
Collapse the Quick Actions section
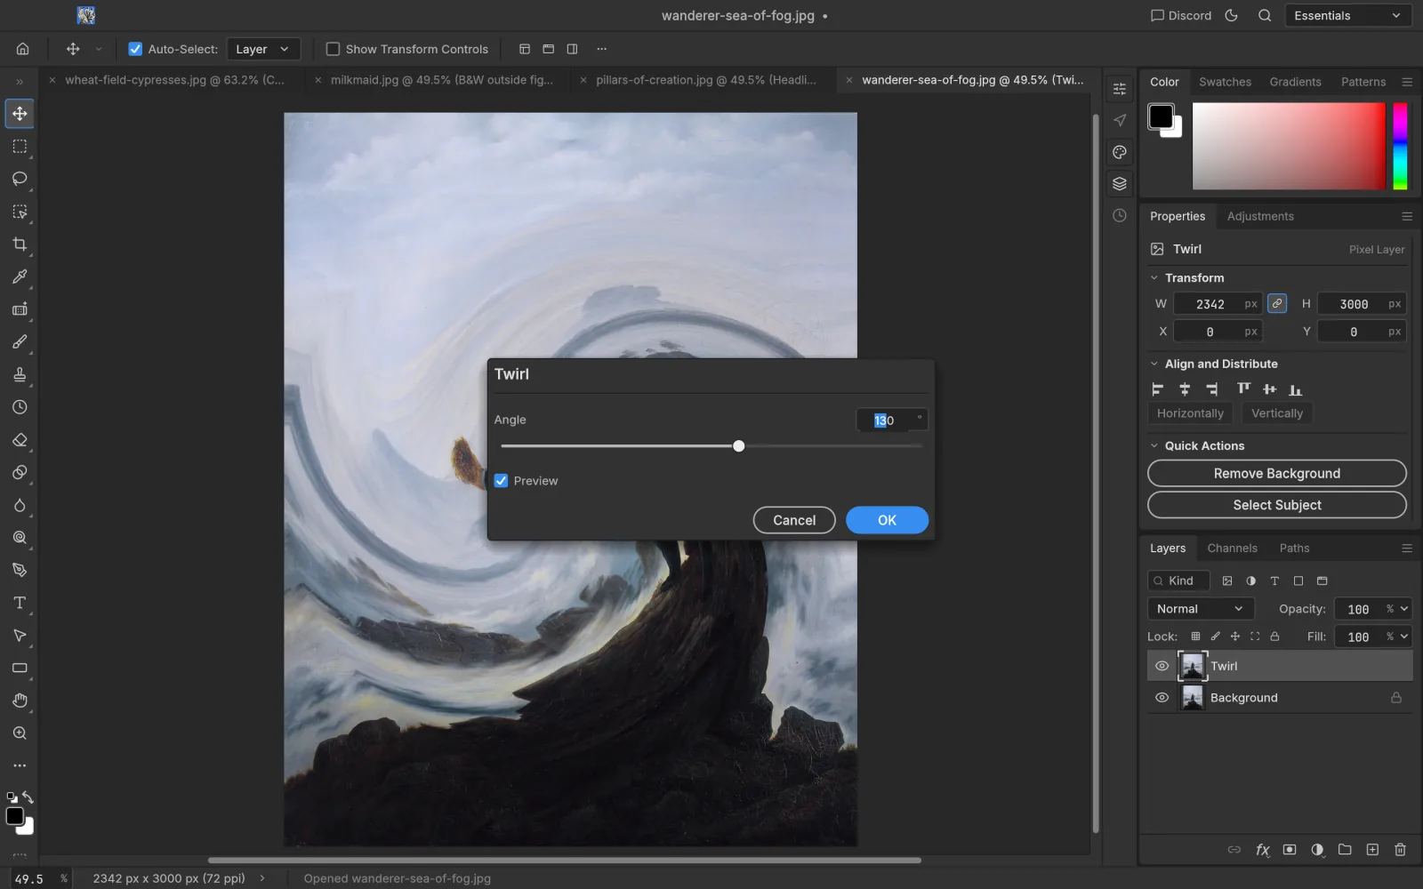[1154, 445]
